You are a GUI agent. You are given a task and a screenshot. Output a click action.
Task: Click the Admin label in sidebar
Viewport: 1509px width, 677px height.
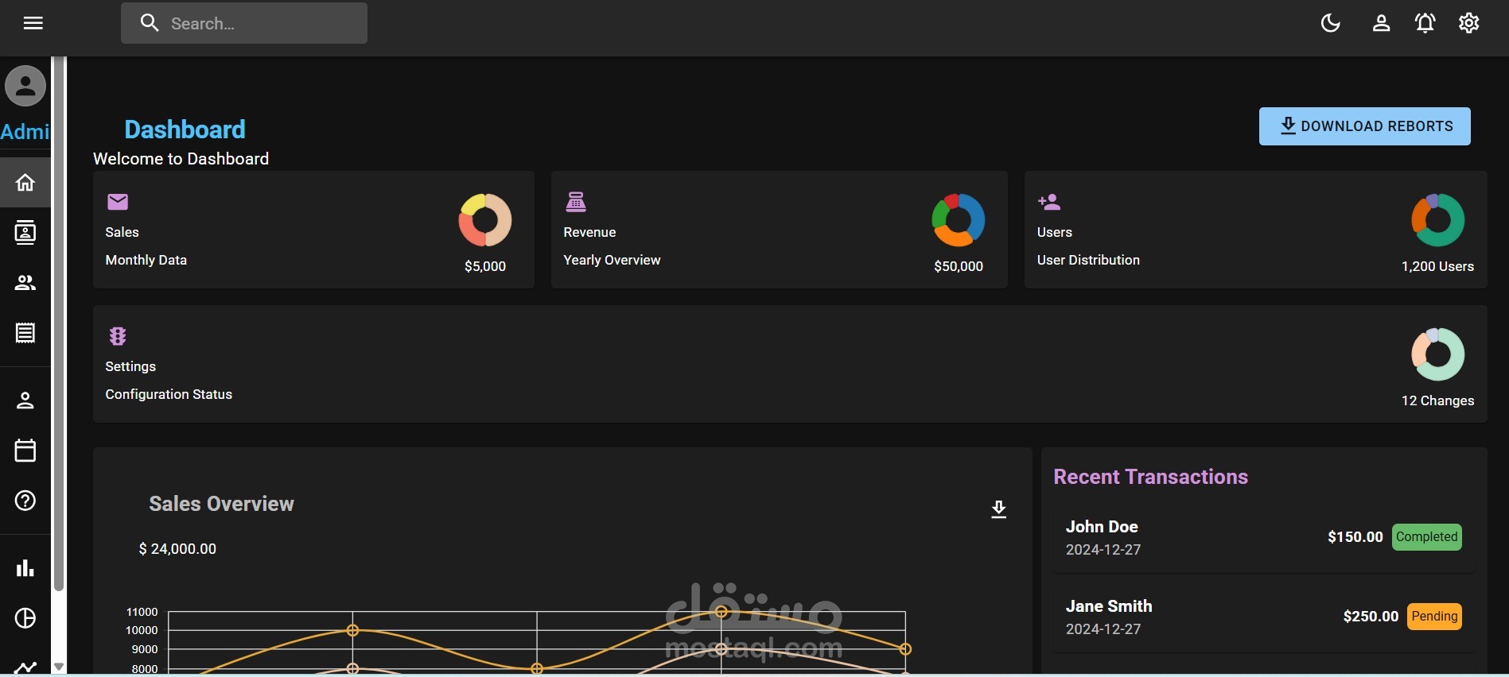[x=25, y=132]
